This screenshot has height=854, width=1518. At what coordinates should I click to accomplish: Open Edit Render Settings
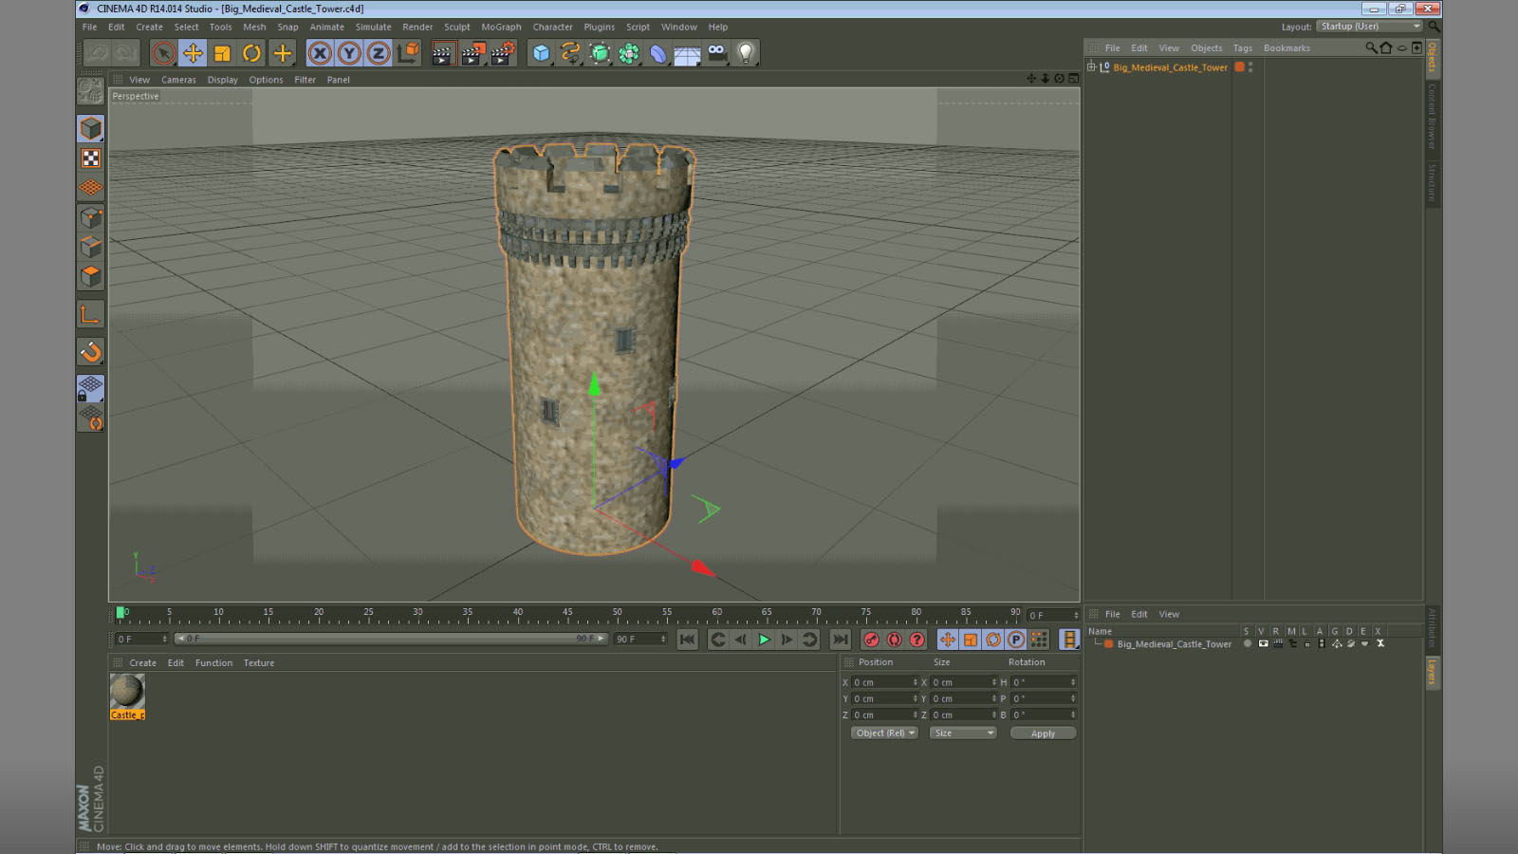pyautogui.click(x=502, y=53)
